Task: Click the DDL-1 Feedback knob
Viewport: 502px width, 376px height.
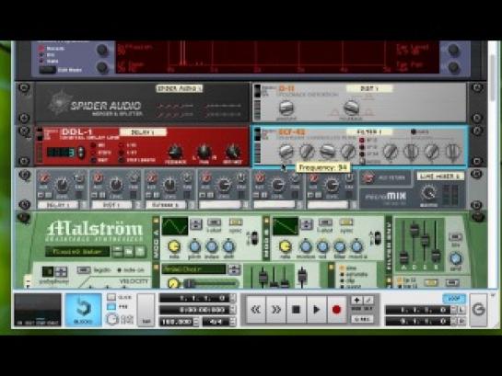Action: [175, 152]
